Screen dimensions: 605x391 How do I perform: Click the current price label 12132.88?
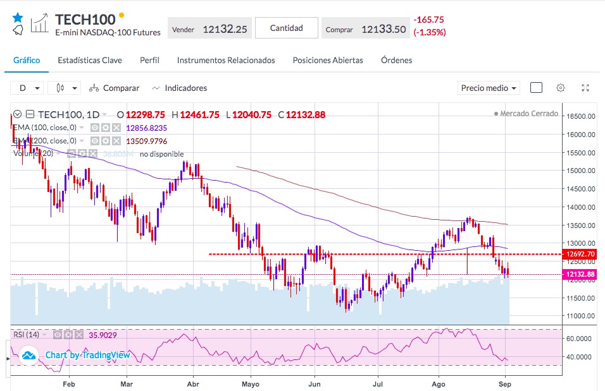click(x=580, y=274)
